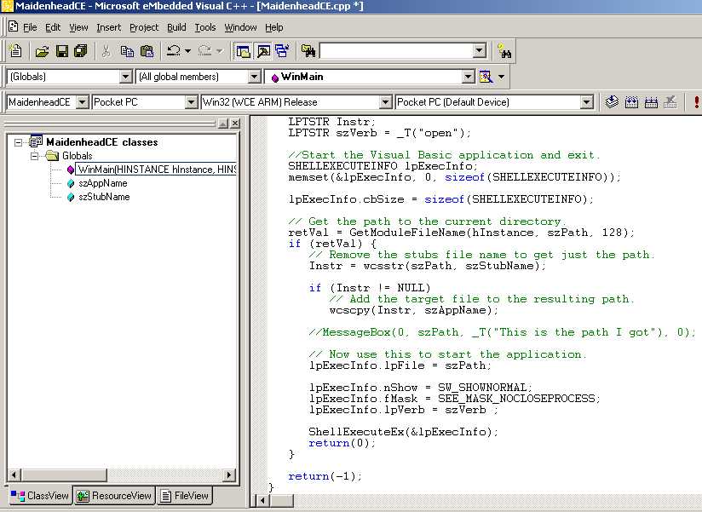Screen dimensions: 702x512
Task: Open the (Globals) class dropdown
Action: [x=126, y=77]
